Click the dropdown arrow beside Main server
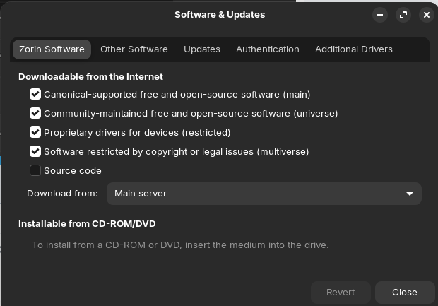Image resolution: width=438 pixels, height=306 pixels. 410,194
